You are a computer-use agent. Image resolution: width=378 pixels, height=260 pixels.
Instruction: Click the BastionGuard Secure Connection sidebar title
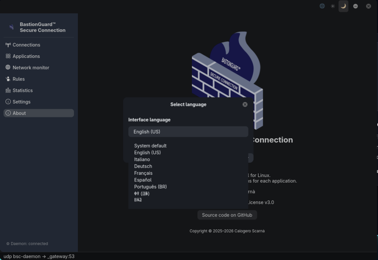point(42,27)
